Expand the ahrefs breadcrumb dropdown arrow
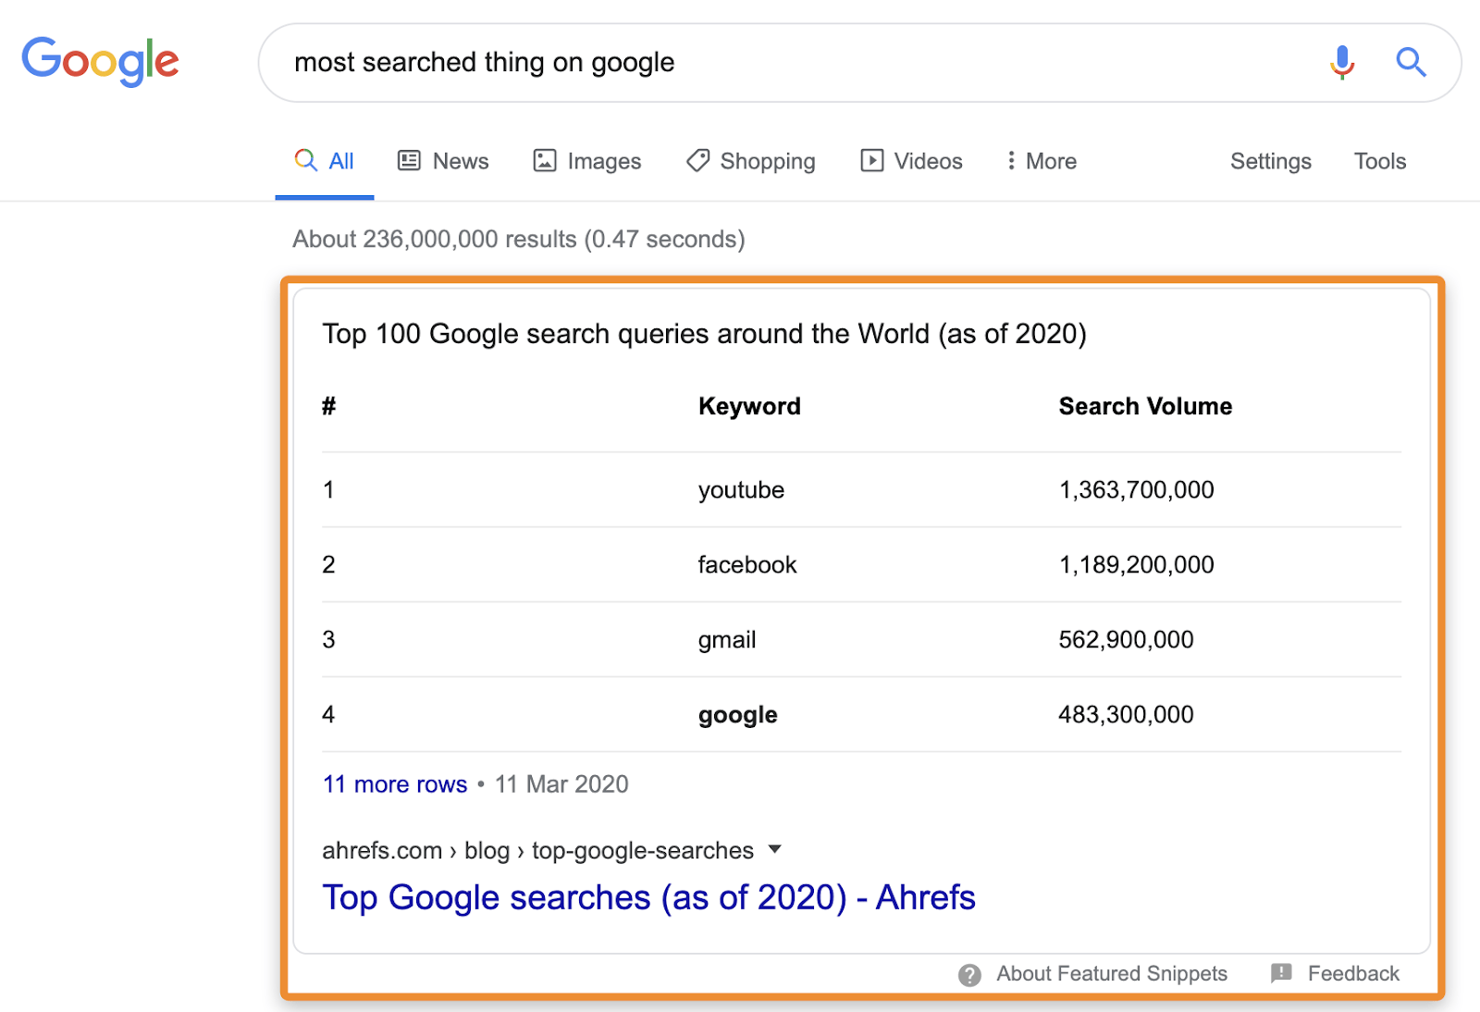 775,850
